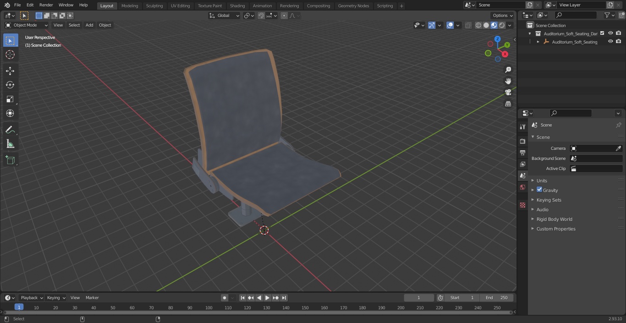Open the Playback dropdown in timeline
Screen dimensions: 626x323
click(x=31, y=298)
